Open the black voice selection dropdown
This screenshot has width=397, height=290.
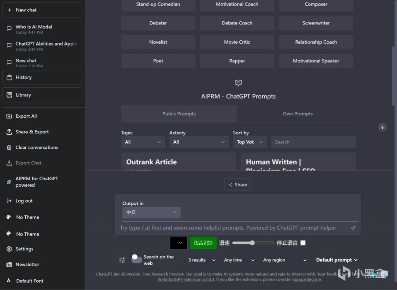click(x=178, y=243)
